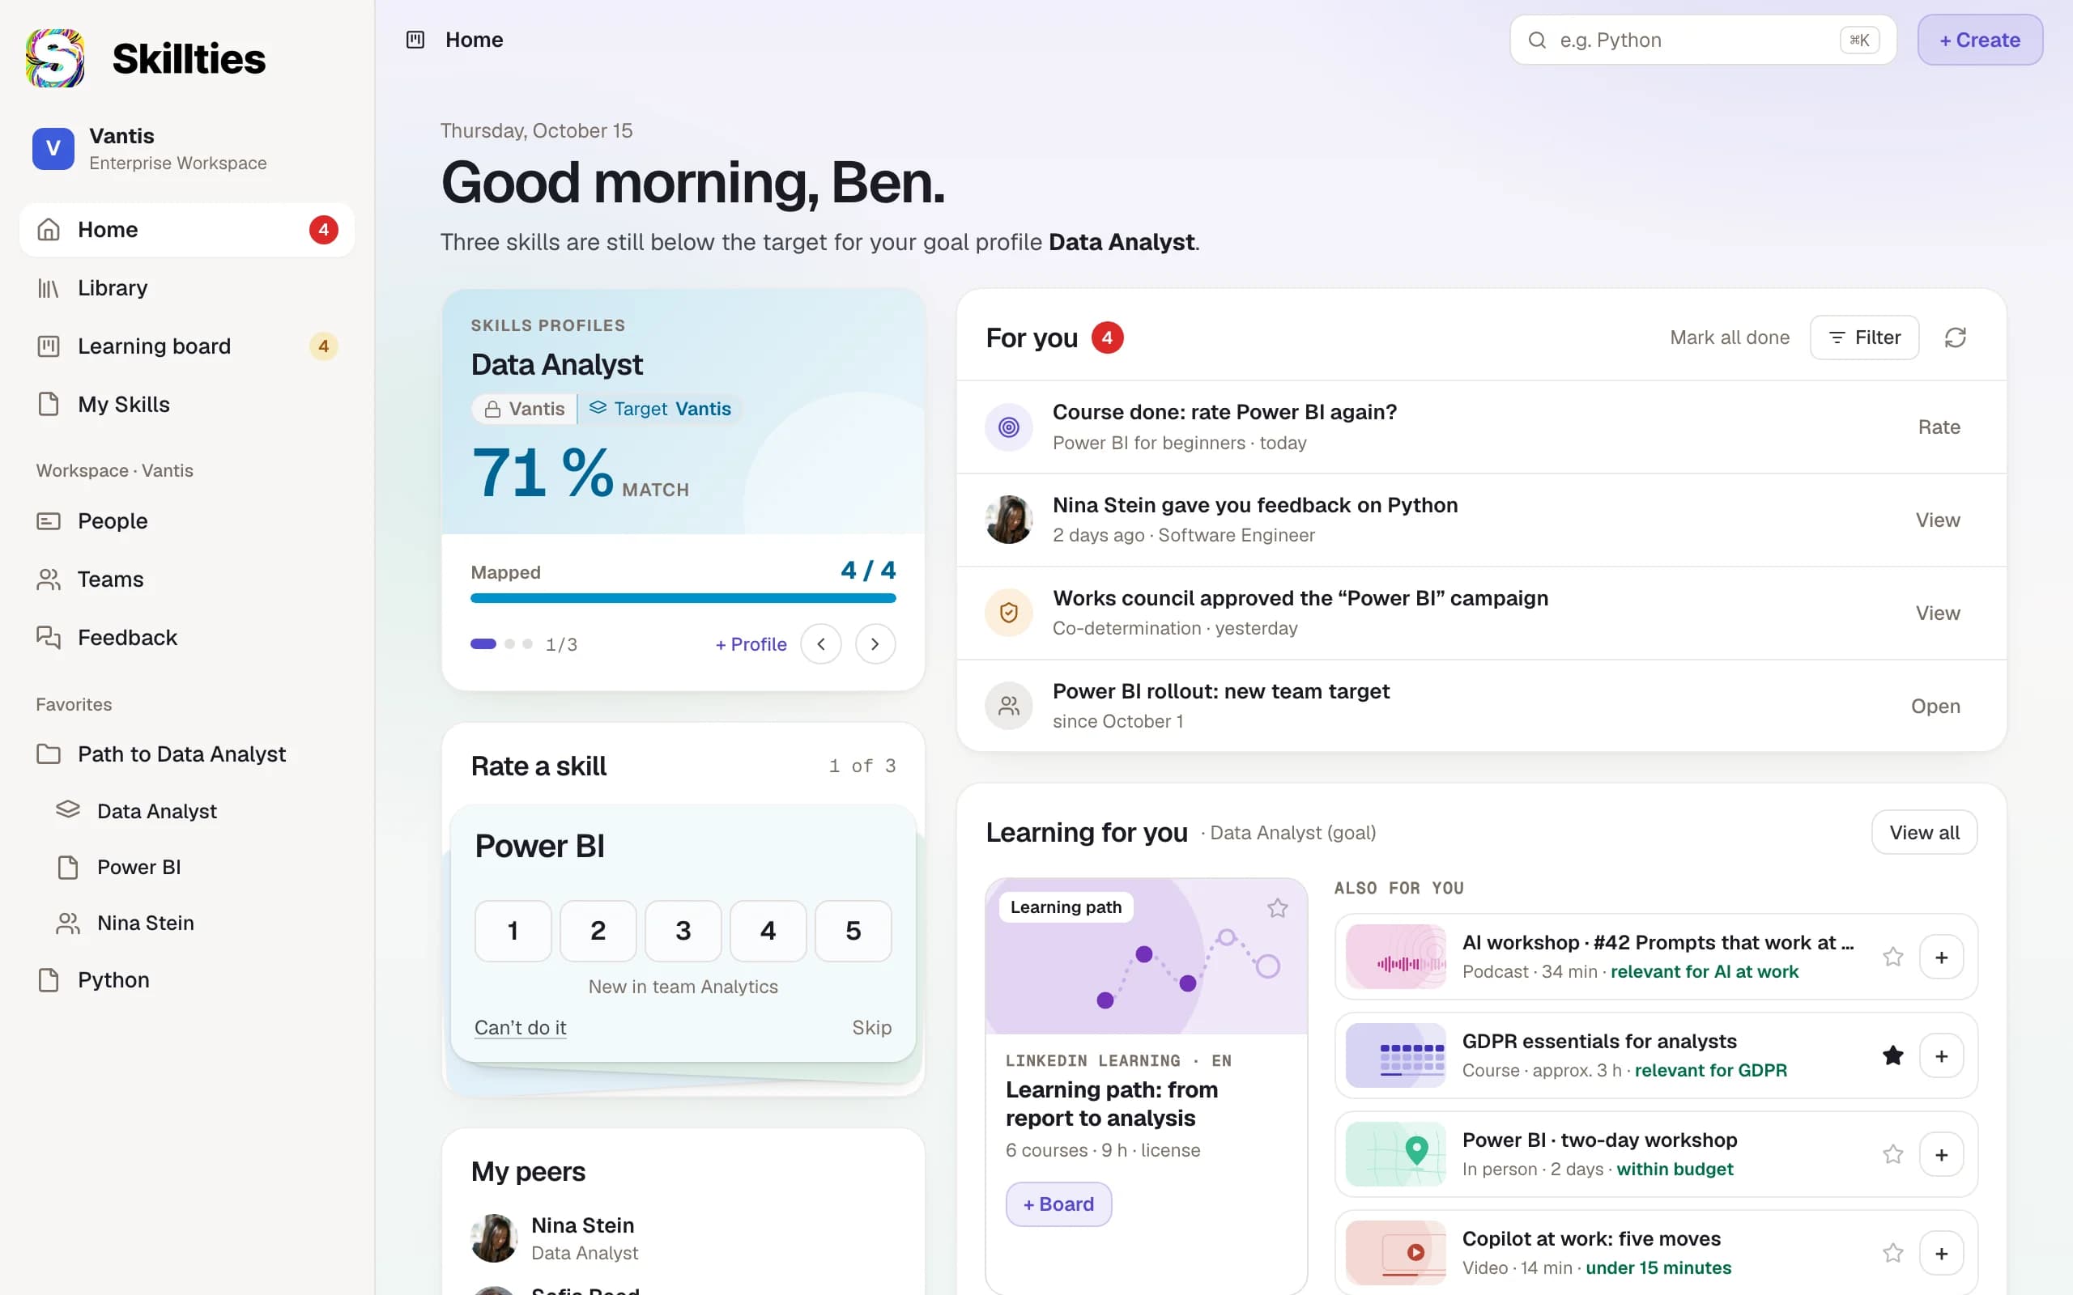Click + Profile link
Viewport: 2073px width, 1295px height.
tap(751, 644)
